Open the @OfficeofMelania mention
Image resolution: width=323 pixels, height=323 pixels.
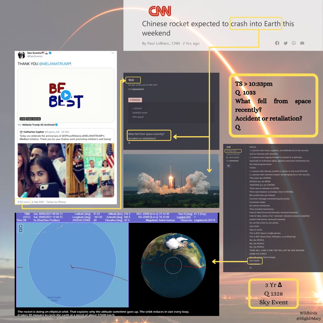point(72,136)
